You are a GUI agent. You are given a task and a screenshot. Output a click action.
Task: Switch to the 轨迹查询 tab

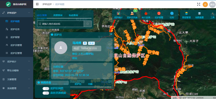(x=73, y=15)
